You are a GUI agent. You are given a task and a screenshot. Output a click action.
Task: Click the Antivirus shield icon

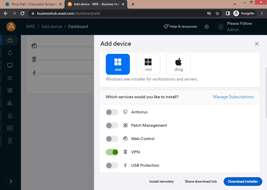[125, 112]
